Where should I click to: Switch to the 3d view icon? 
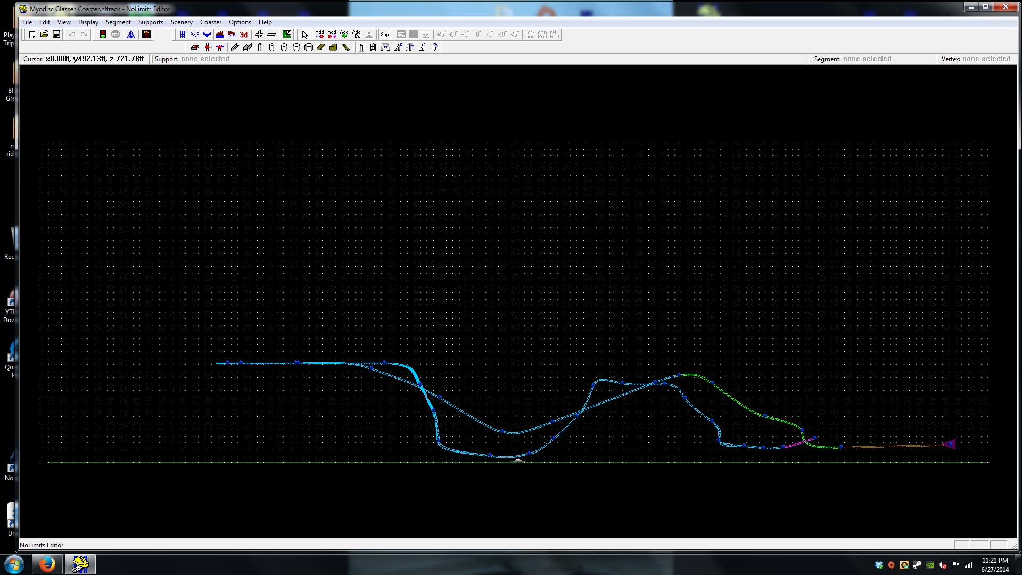coord(244,35)
